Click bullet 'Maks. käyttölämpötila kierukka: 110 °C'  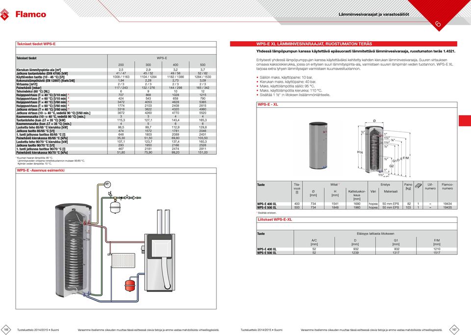click(x=291, y=90)
